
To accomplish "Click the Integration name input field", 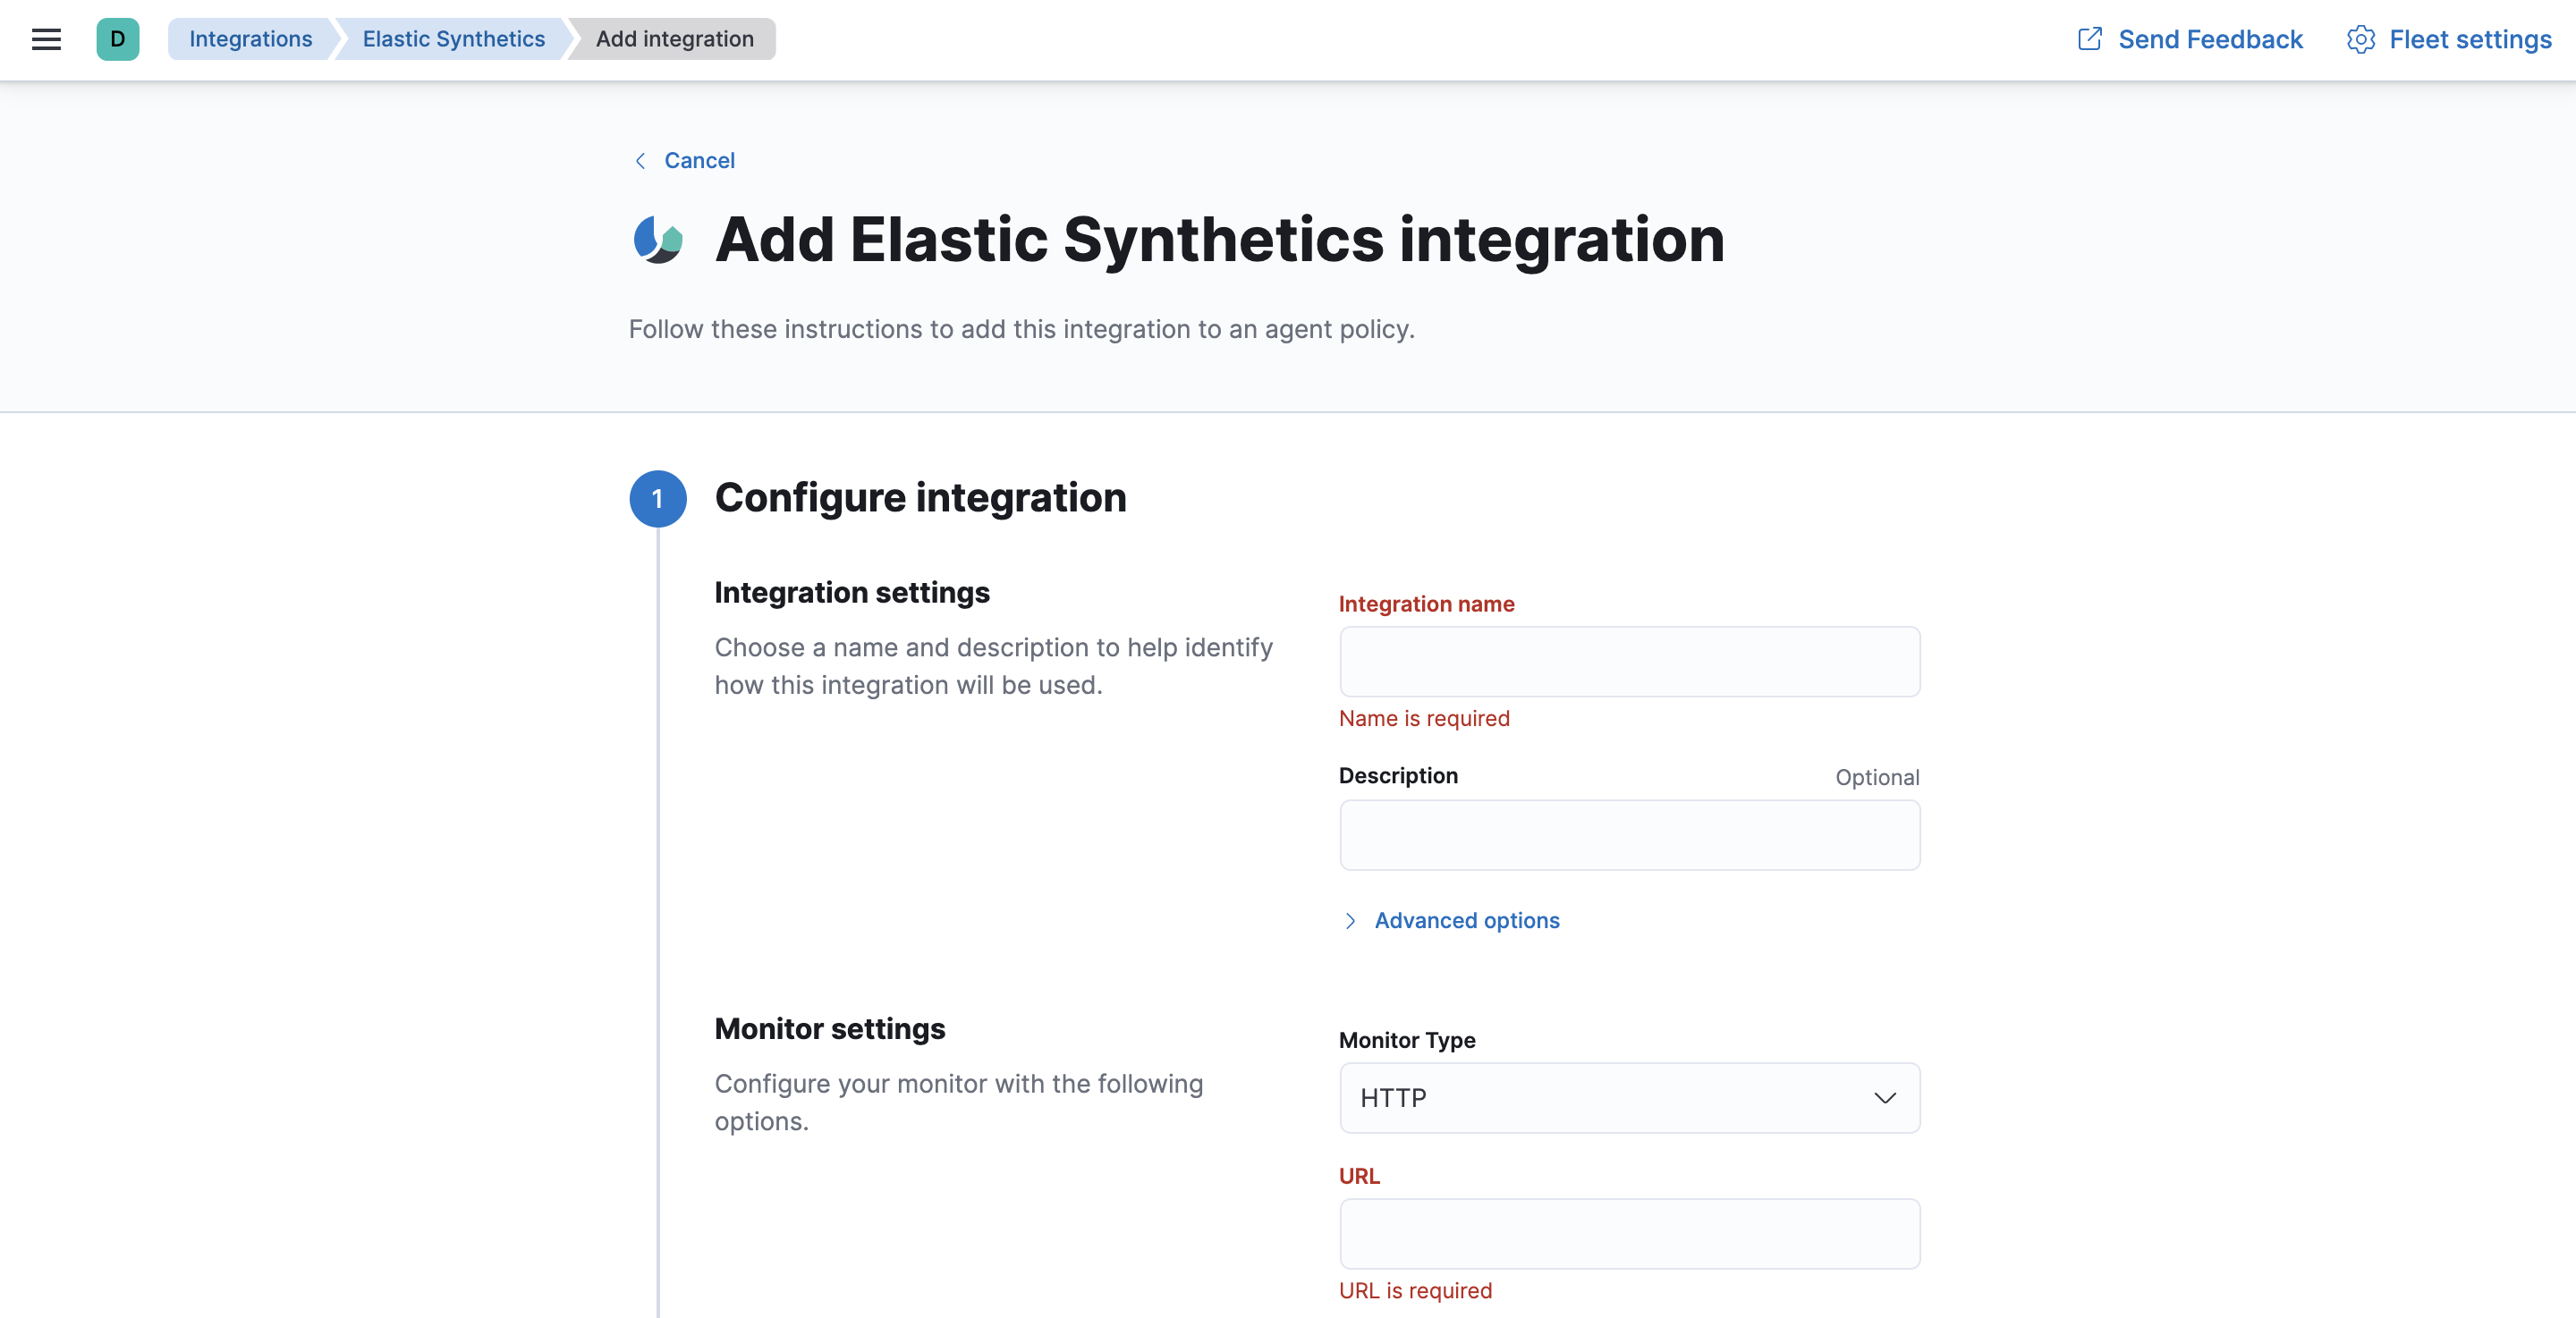I will pyautogui.click(x=1628, y=661).
